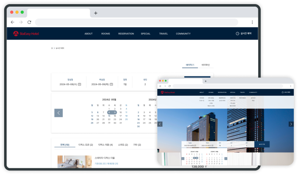Open the check-in date calendar icon
298x175 pixels.
[79, 84]
